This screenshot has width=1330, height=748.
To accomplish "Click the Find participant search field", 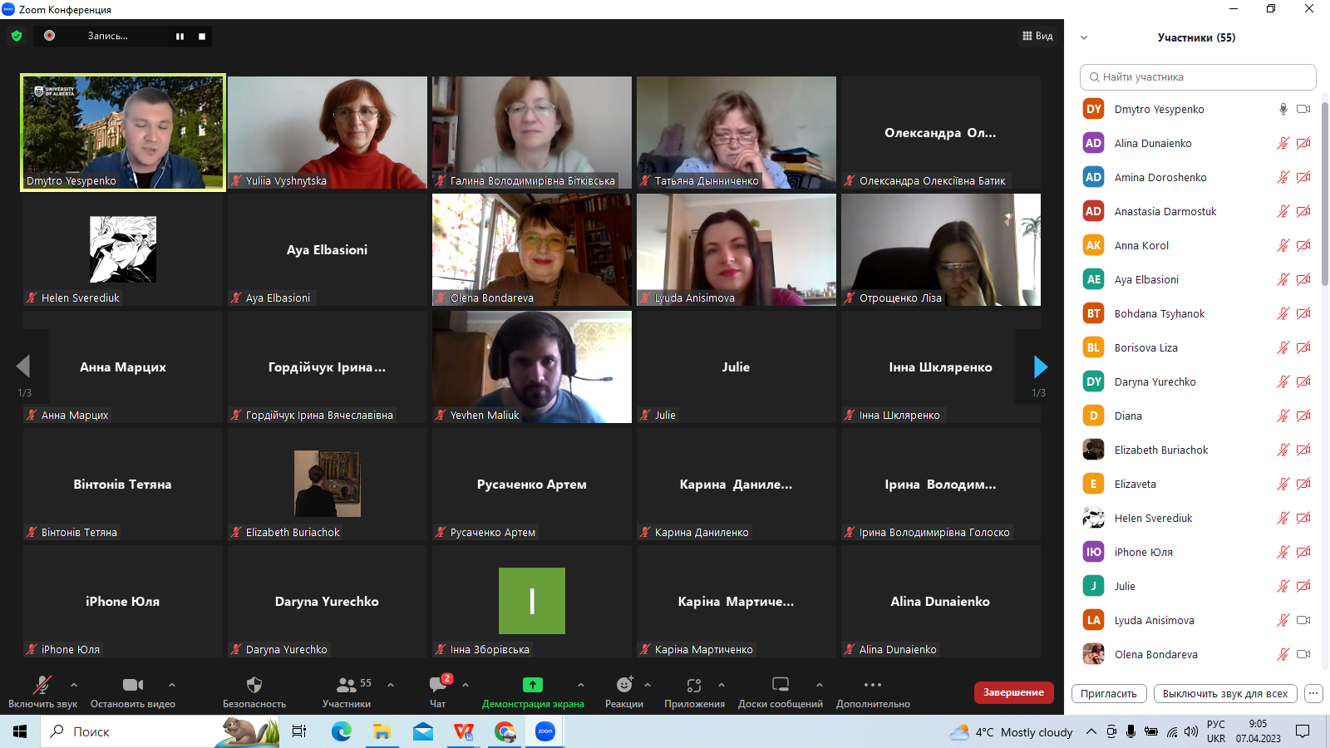I will point(1198,77).
